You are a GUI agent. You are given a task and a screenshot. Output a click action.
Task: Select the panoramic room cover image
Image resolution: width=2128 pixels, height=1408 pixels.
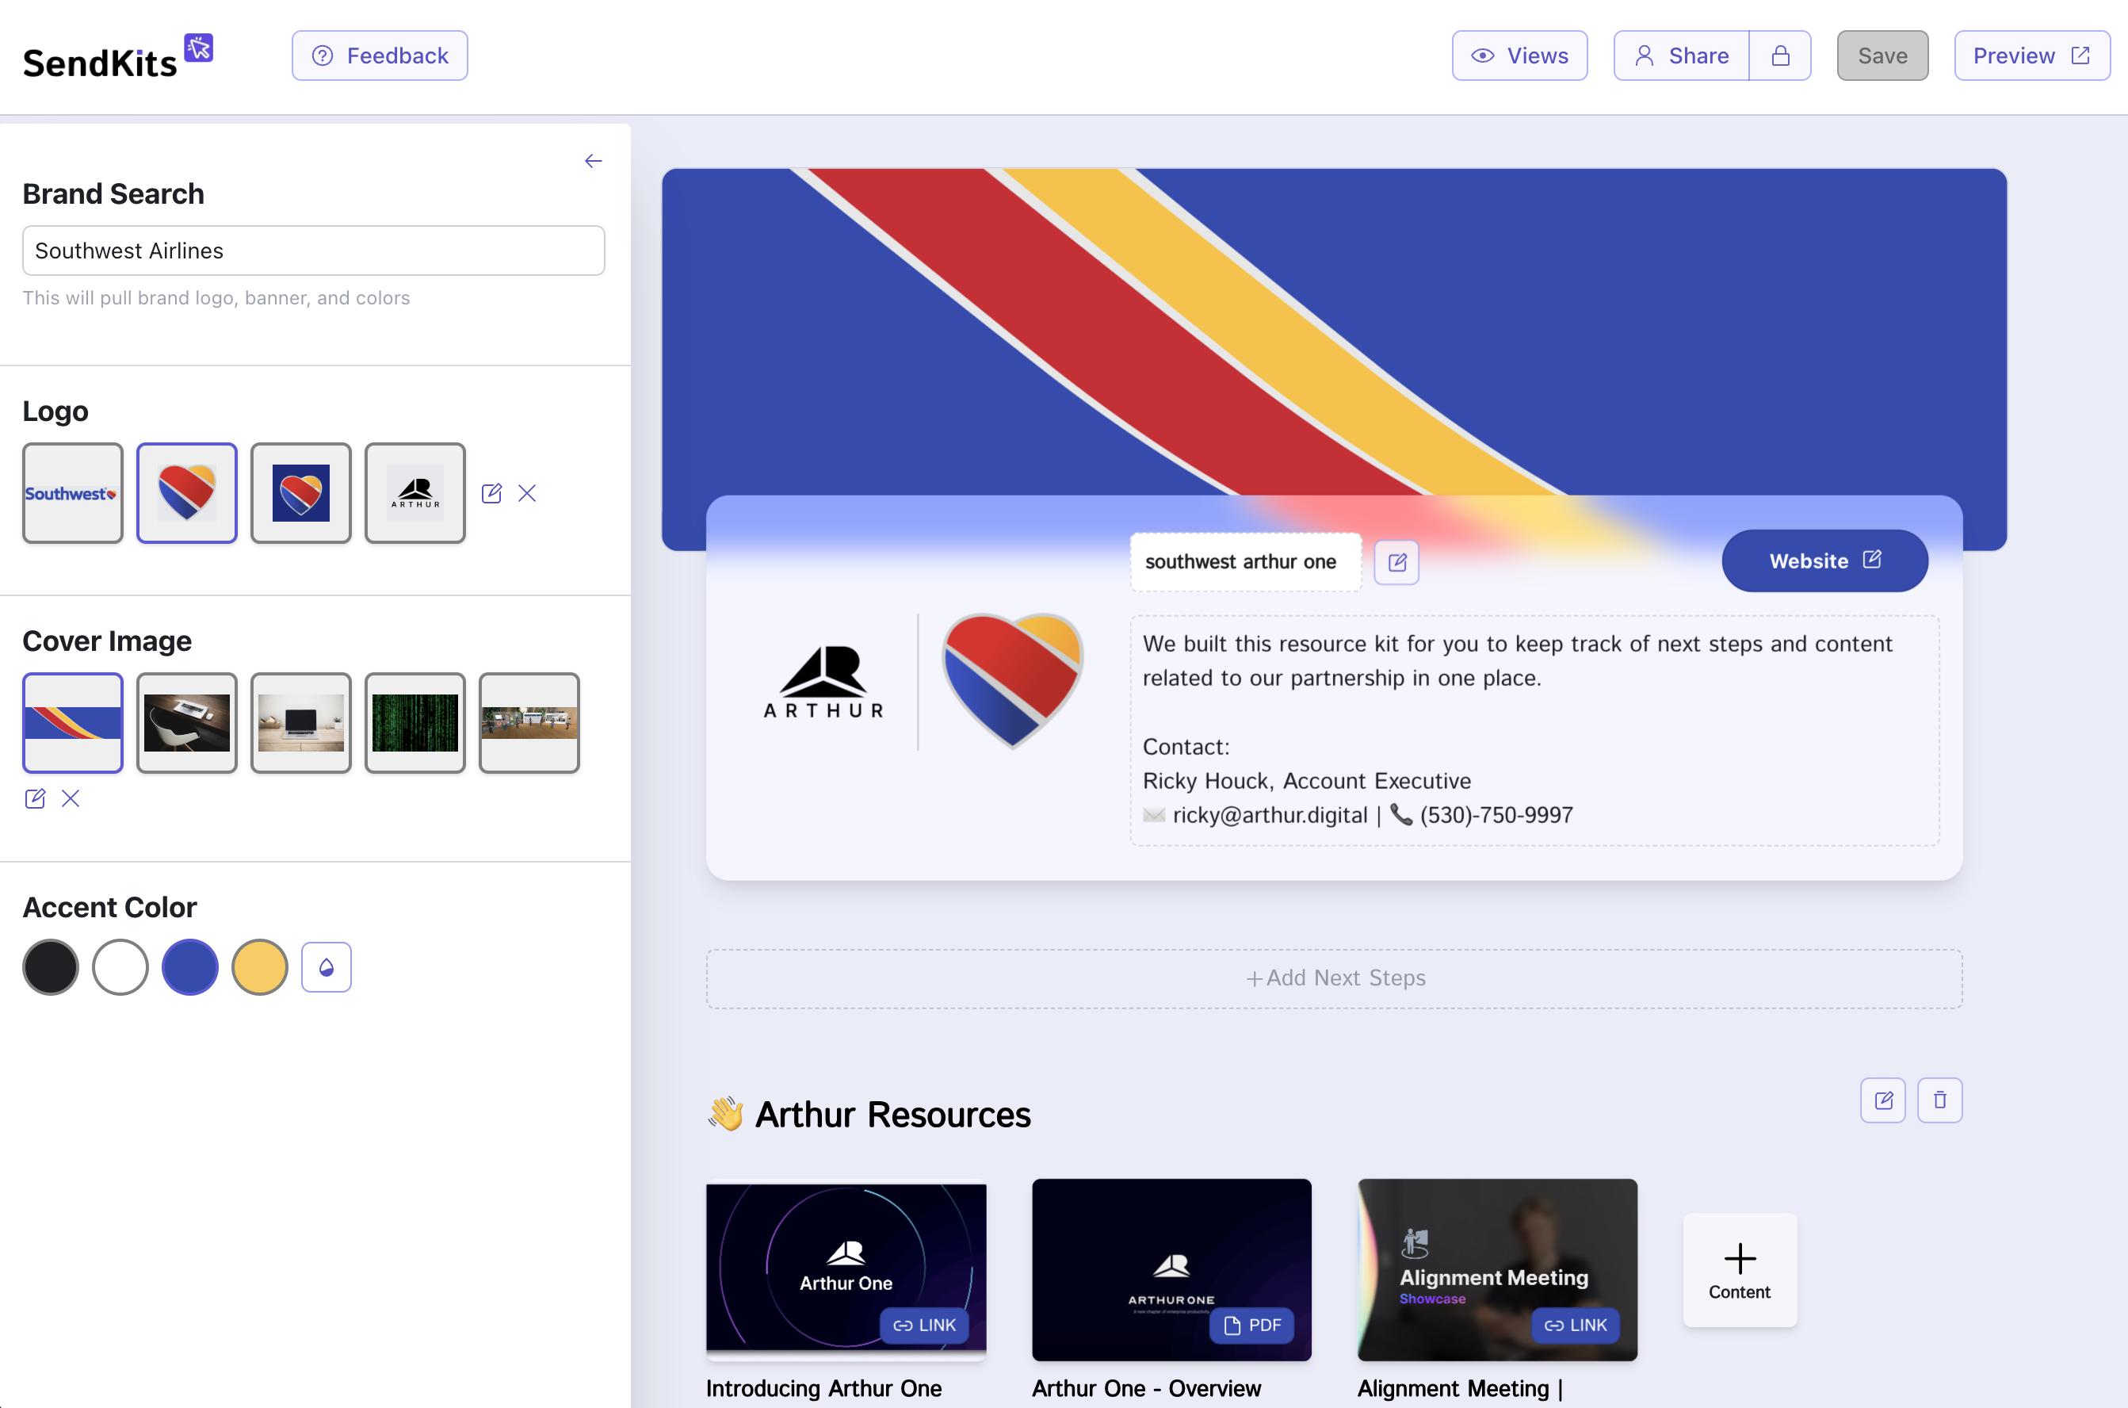pos(529,723)
